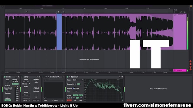Click the Limiter Release knob
This screenshot has width=193, height=108.
pyautogui.click(x=8, y=96)
